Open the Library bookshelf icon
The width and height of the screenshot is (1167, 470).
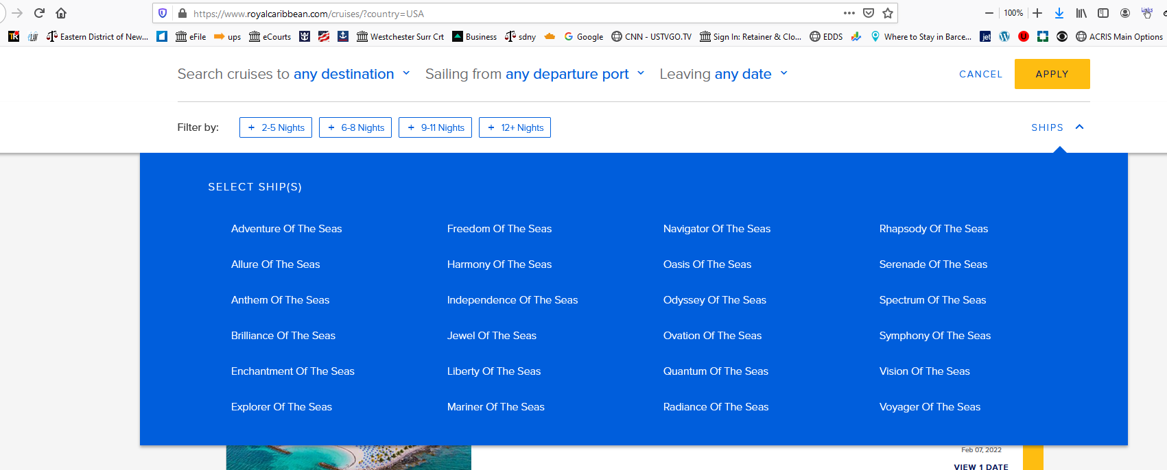tap(1081, 13)
